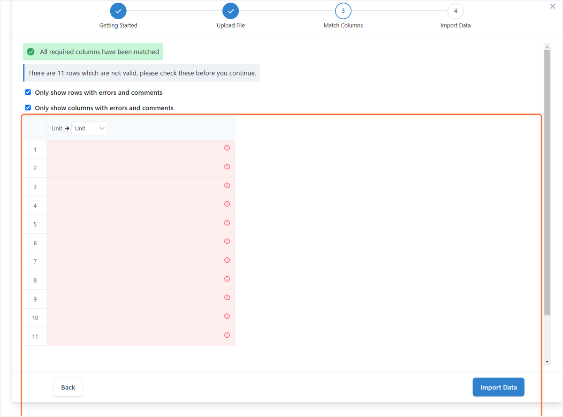563x417 pixels.
Task: Go back with the Back button
Action: point(68,387)
